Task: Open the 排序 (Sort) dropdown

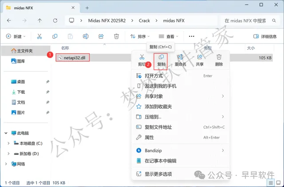Action: click(x=140, y=36)
